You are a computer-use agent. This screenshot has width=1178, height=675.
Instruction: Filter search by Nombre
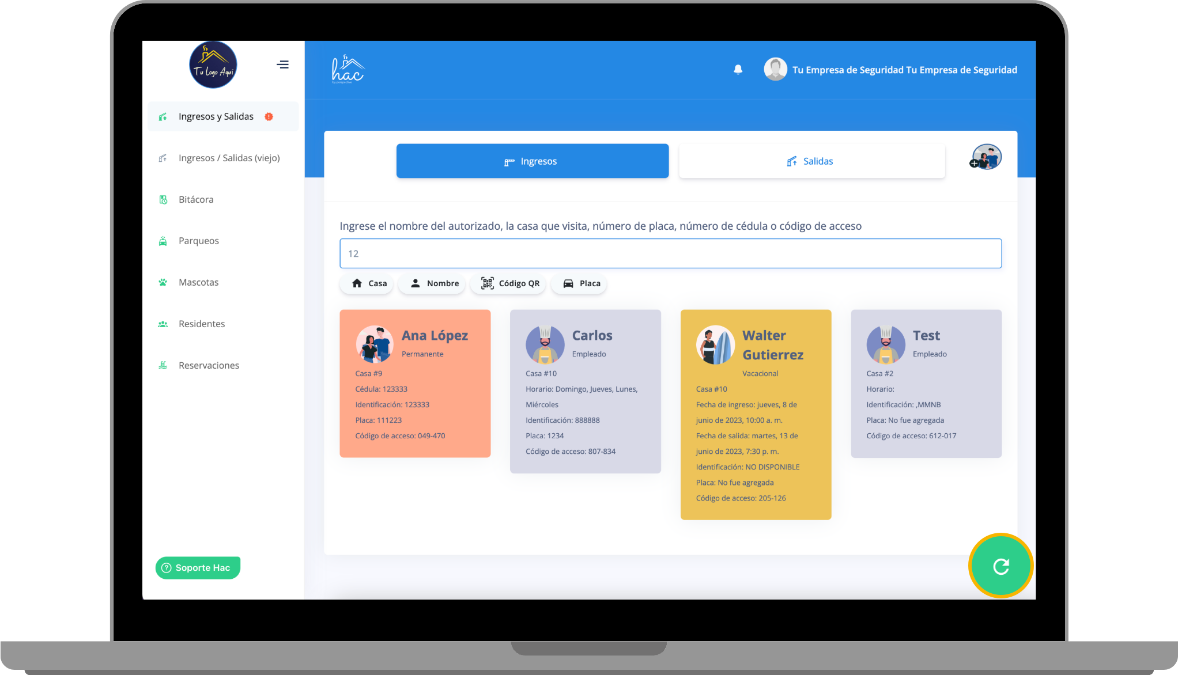tap(432, 283)
